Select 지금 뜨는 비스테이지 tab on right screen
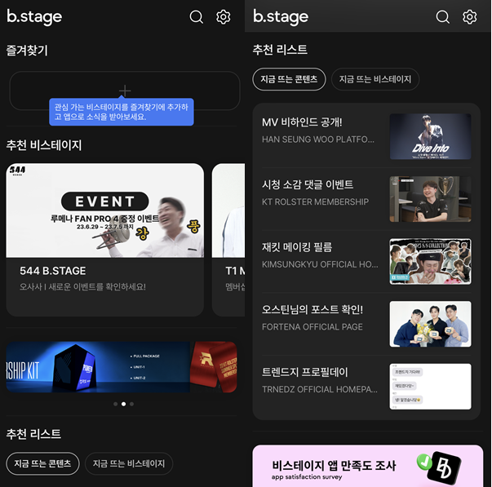The image size is (492, 487). click(x=375, y=79)
